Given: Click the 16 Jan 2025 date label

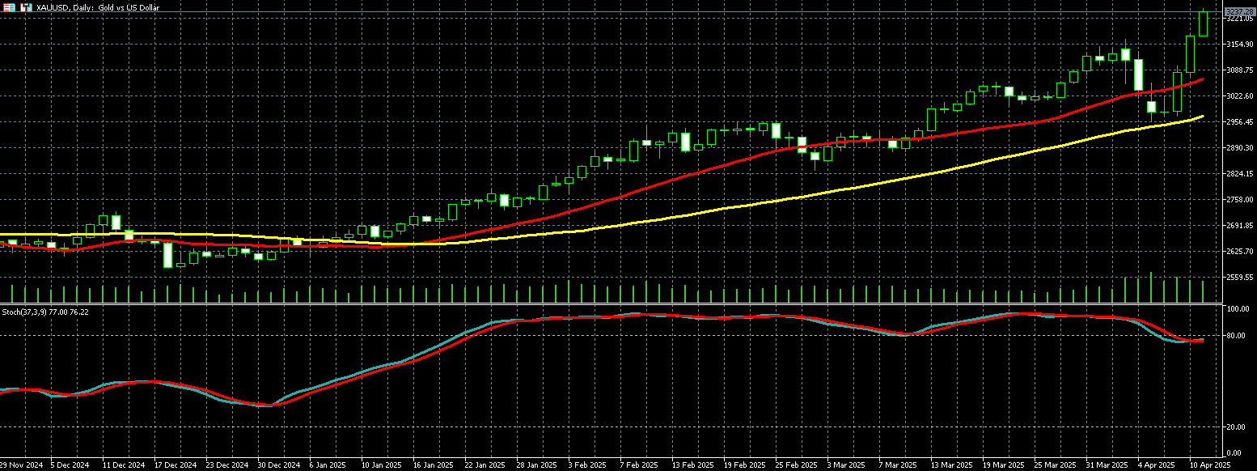Looking at the screenshot, I should pyautogui.click(x=434, y=465).
